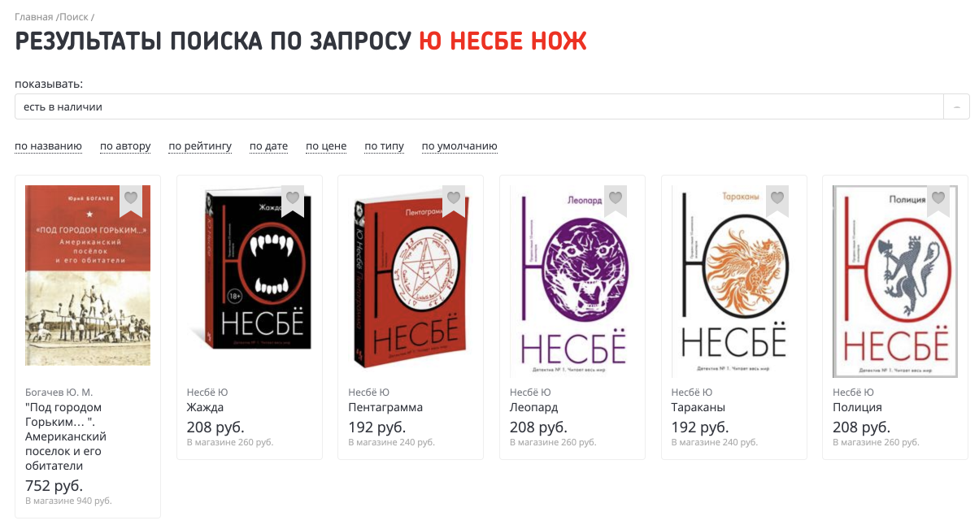Toggle wishlist heart on Полиция book
Image resolution: width=979 pixels, height=525 pixels.
coord(938,200)
